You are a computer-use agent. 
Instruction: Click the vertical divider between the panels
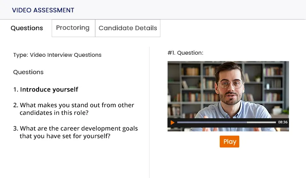point(150,112)
